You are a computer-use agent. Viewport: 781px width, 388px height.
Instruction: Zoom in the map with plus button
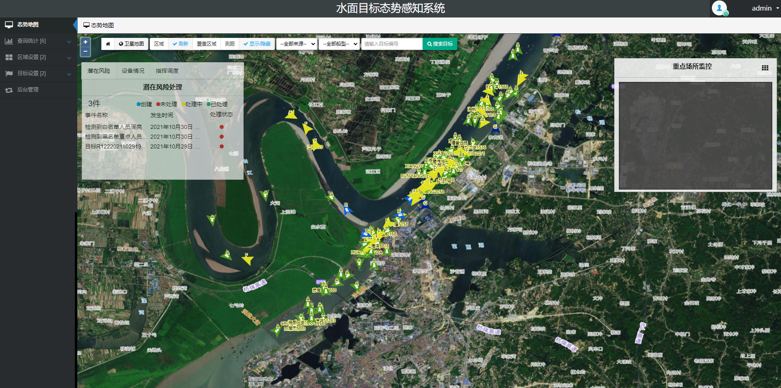85,42
